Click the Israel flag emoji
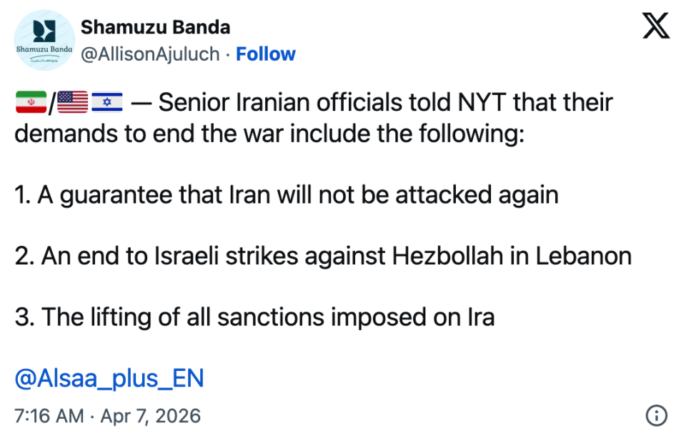686x441 pixels. click(x=106, y=103)
